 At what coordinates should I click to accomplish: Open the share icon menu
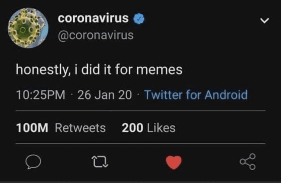(248, 162)
